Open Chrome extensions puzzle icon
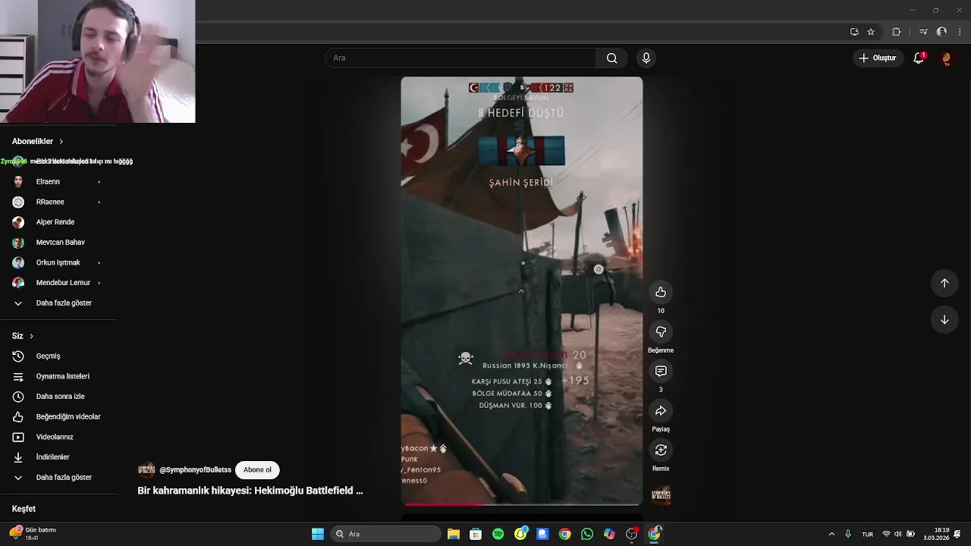 tap(897, 32)
